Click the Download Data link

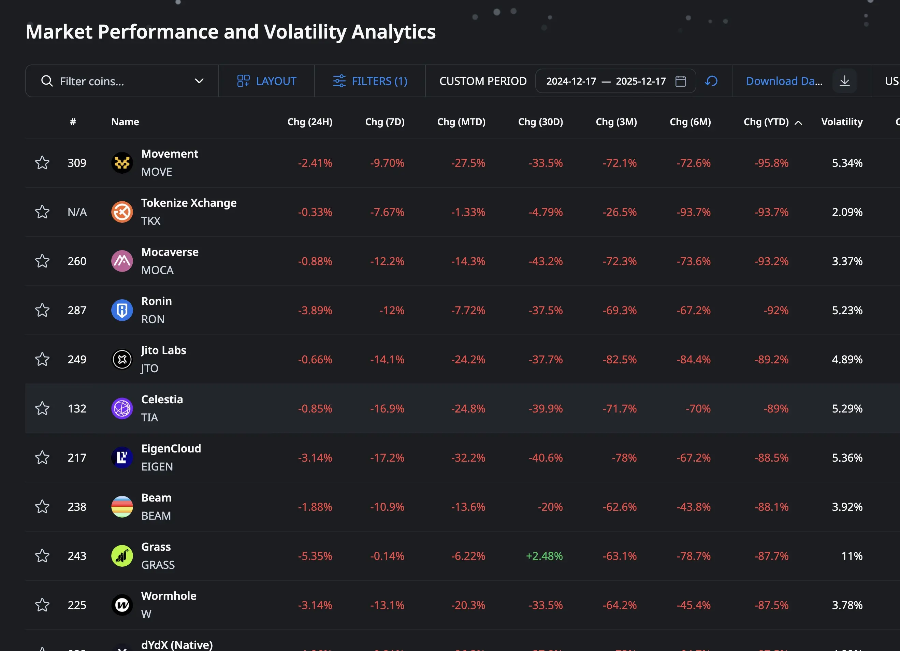[784, 81]
